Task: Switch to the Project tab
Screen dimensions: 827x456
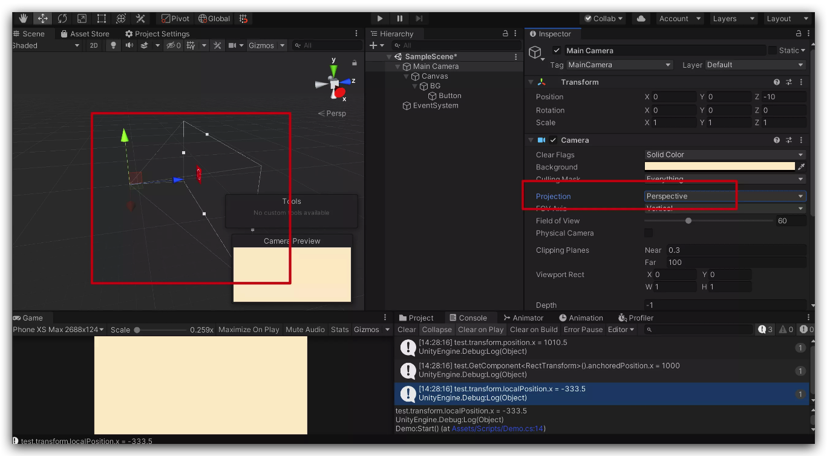Action: (x=416, y=318)
